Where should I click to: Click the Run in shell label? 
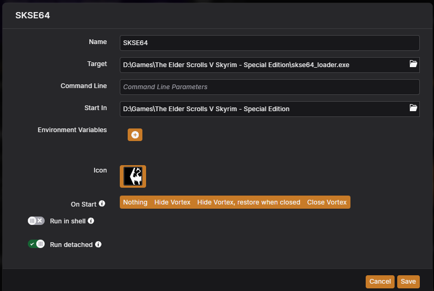[x=68, y=221]
